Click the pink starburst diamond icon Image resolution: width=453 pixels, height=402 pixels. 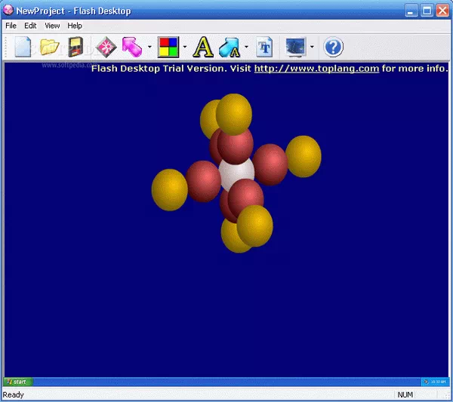104,48
